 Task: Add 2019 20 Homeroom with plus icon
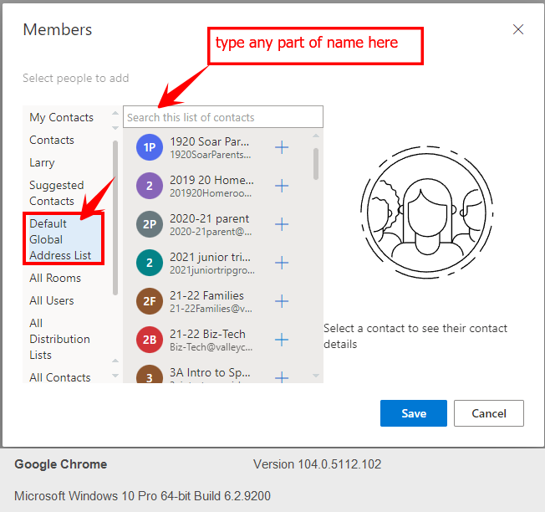click(282, 186)
